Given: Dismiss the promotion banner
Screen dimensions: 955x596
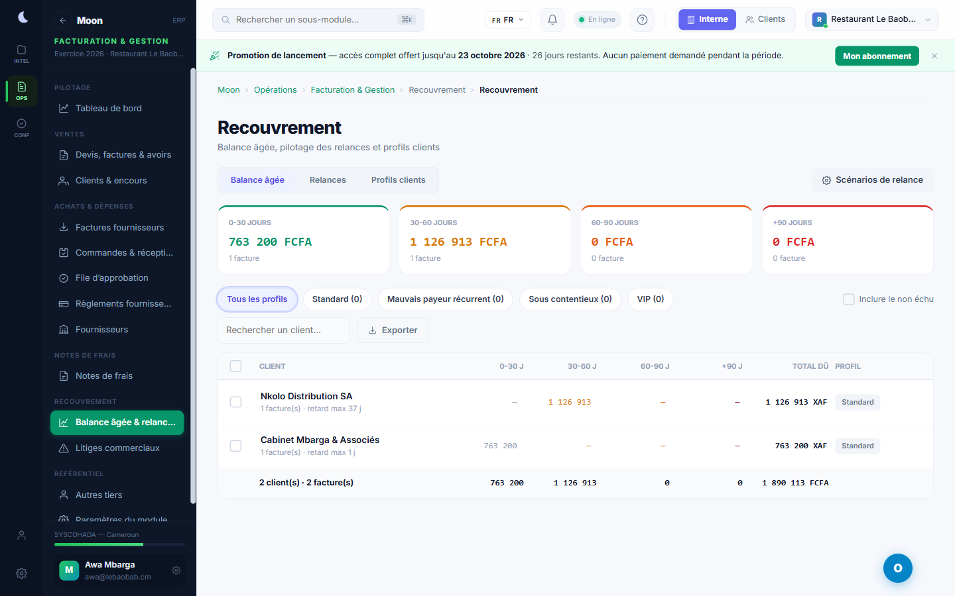Looking at the screenshot, I should (x=934, y=56).
